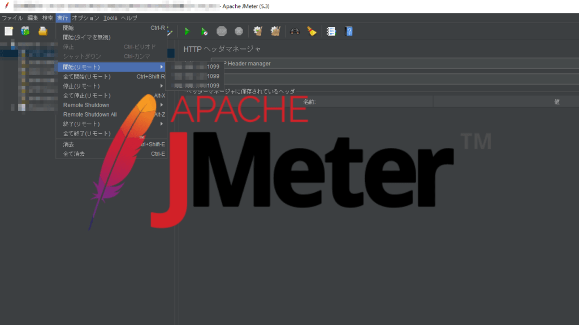Click the Shutdown toolbar icon
579x325 pixels.
tap(239, 32)
